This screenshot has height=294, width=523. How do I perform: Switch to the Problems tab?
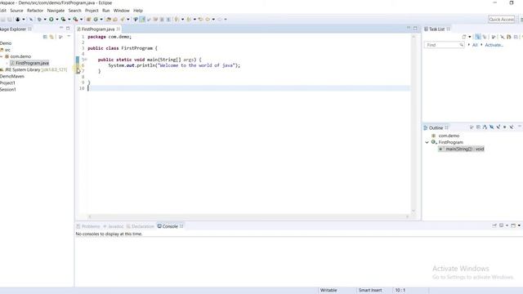point(87,226)
